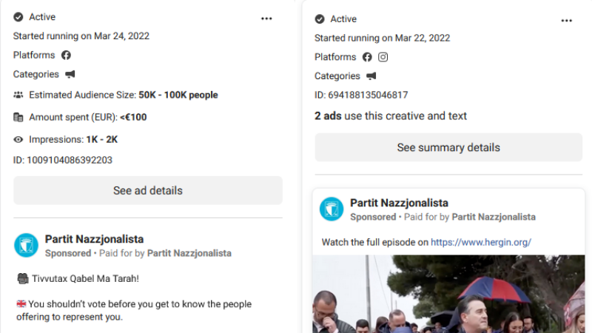Click Partit Nazzjonalista page name in left ad
This screenshot has width=592, height=333.
click(94, 239)
